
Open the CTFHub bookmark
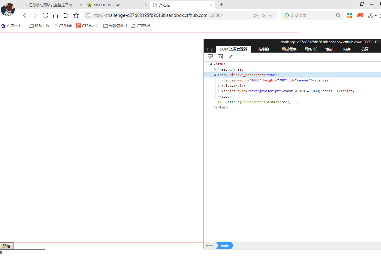[x=63, y=26]
